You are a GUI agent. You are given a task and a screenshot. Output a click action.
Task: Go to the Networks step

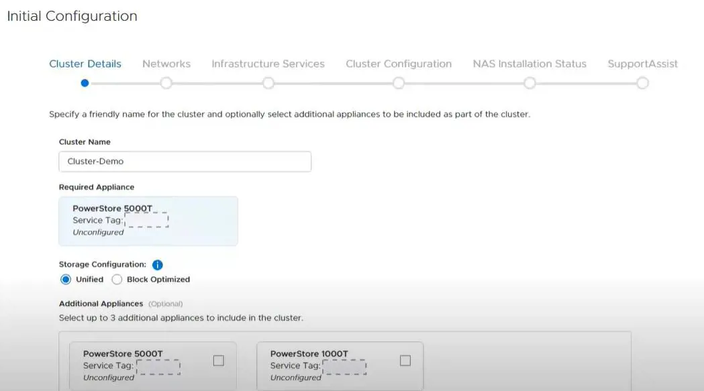point(166,64)
